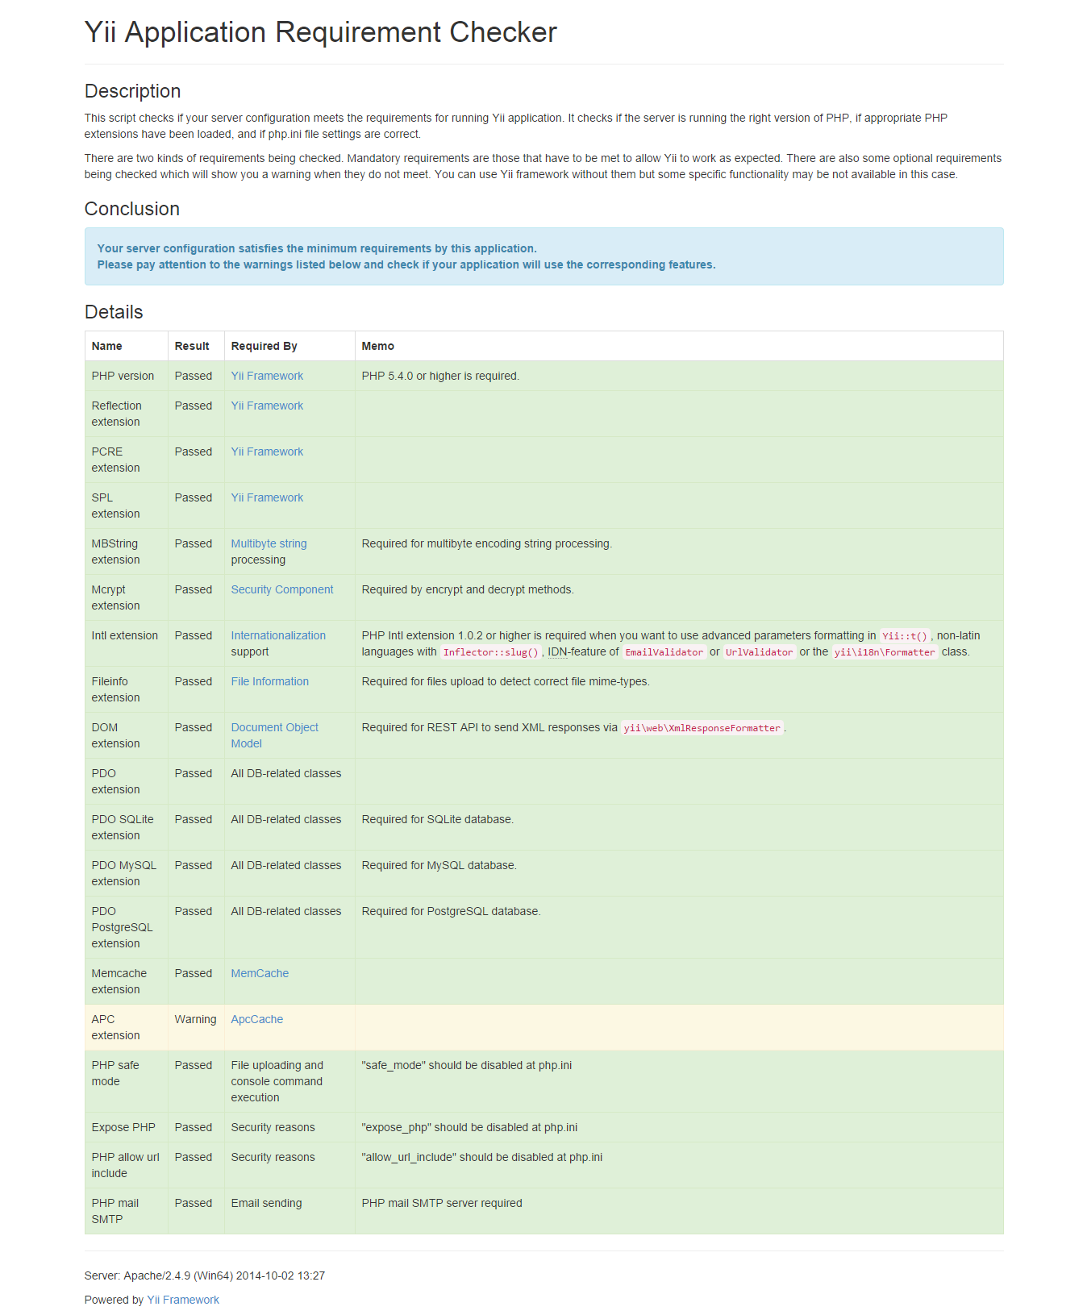Viewport: 1087px width, 1315px height.
Task: Follow the File Information link
Action: [x=270, y=681]
